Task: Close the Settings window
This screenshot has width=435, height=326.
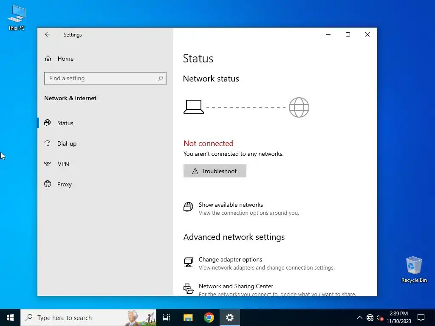Action: click(x=367, y=34)
